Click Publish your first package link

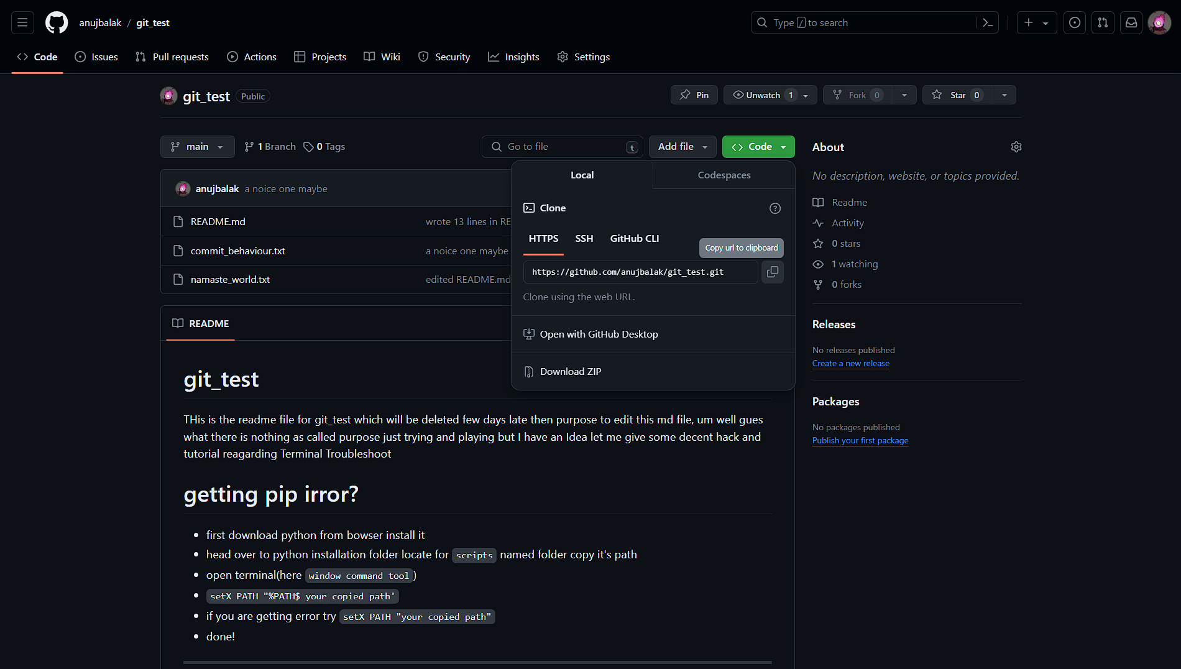tap(860, 441)
